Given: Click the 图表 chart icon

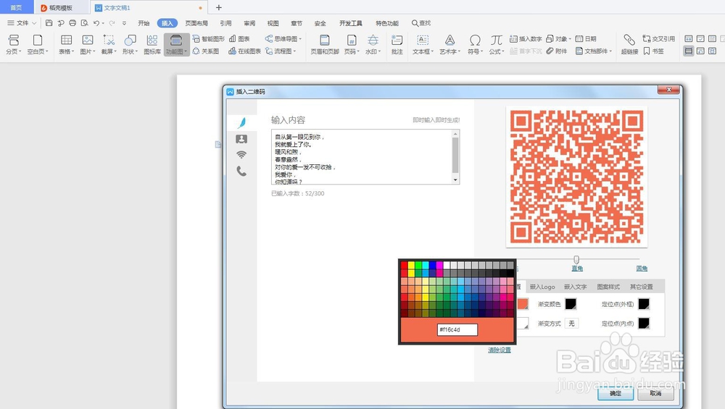Looking at the screenshot, I should pos(239,39).
